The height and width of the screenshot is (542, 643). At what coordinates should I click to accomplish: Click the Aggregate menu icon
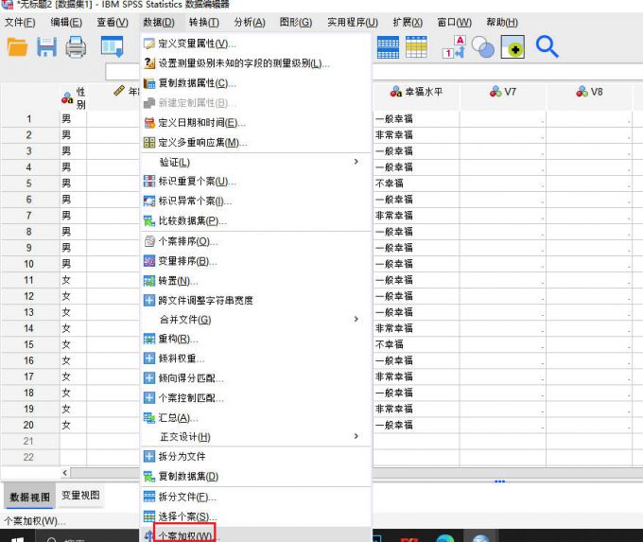(149, 418)
